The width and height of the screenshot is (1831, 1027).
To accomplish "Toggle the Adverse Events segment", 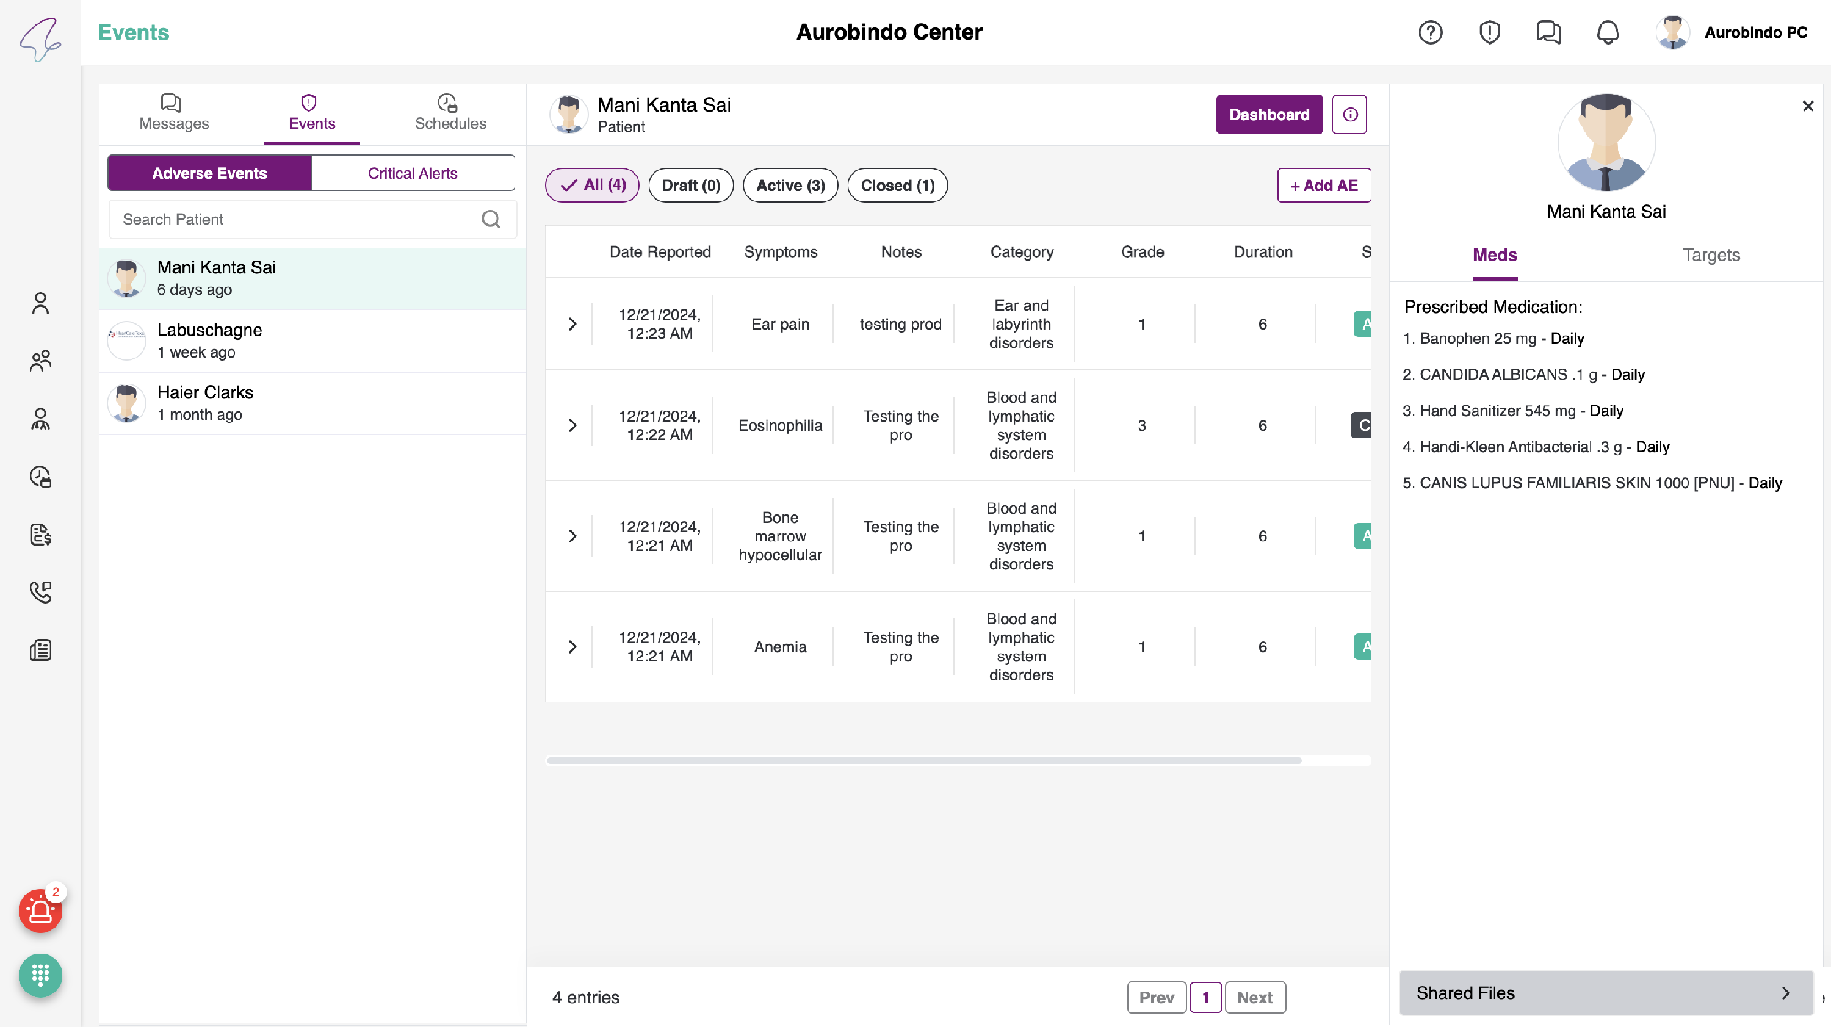I will pos(209,173).
